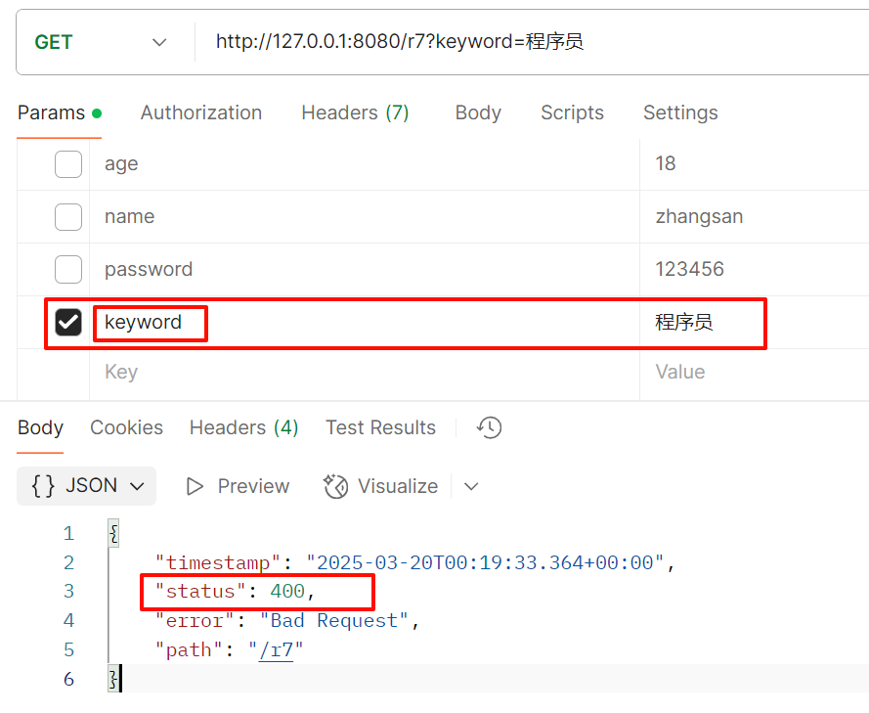Uncheck the keyword parameter checkbox
Image resolution: width=869 pixels, height=713 pixels.
coord(68,322)
